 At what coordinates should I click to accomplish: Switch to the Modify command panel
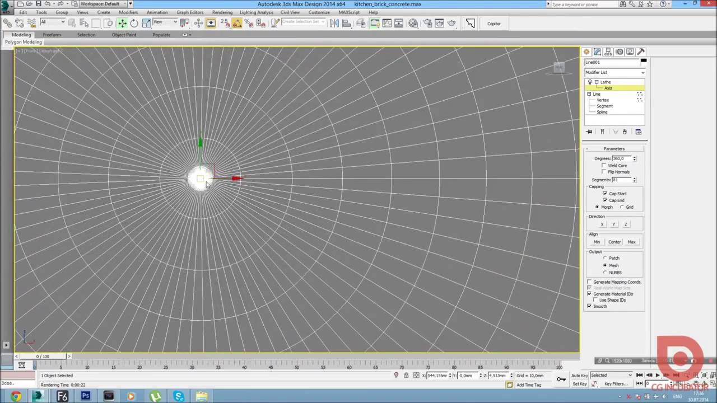coord(598,51)
